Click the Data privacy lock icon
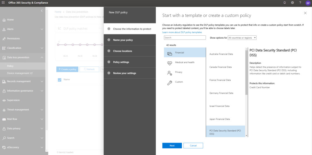 [4, 129]
